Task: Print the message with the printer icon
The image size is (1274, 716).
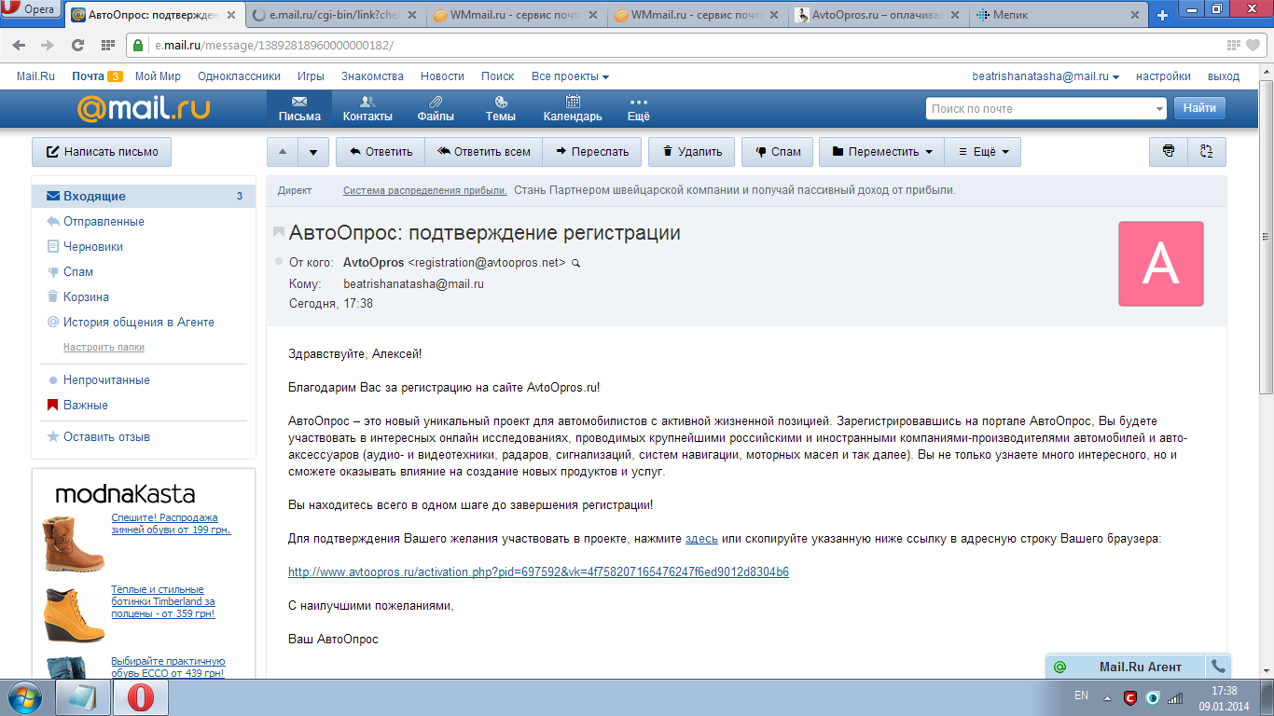Action: 1168,152
